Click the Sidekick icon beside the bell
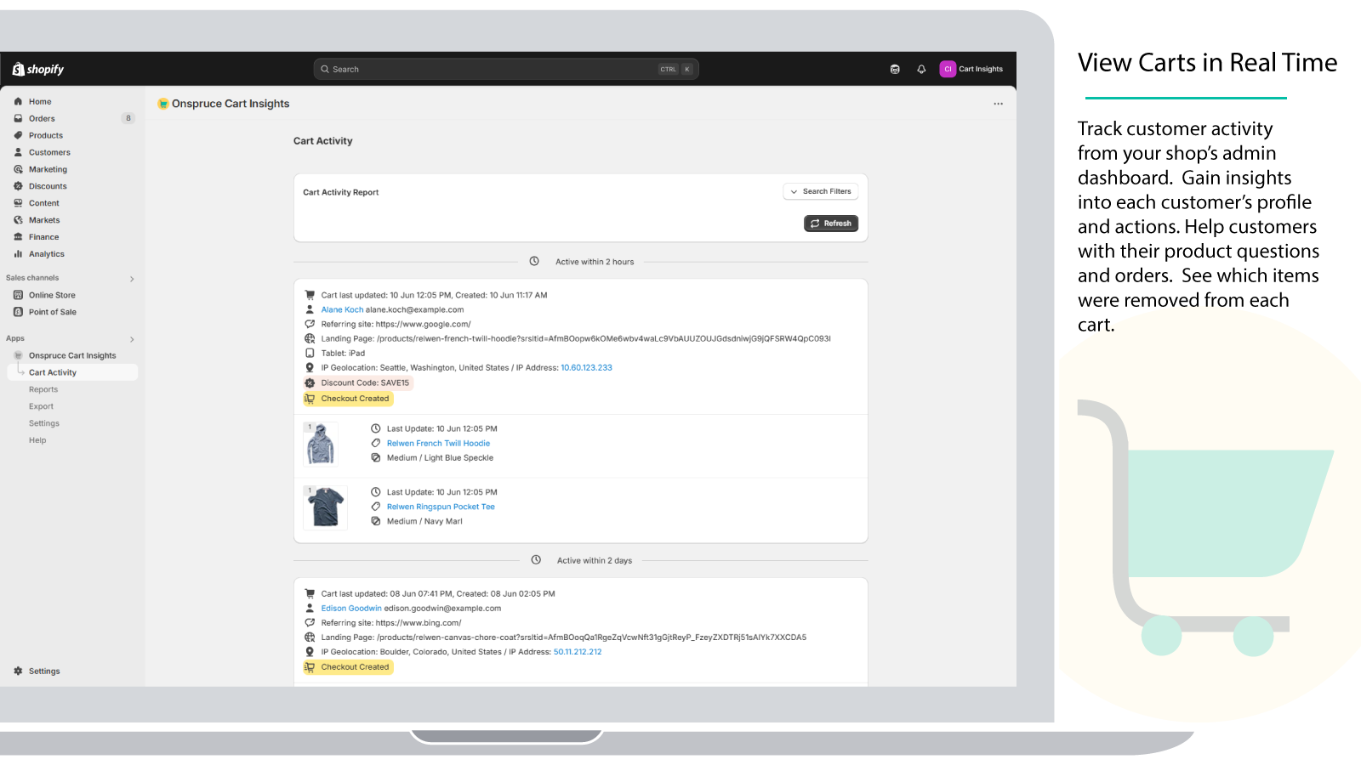Screen dimensions: 1361x765 click(x=895, y=70)
